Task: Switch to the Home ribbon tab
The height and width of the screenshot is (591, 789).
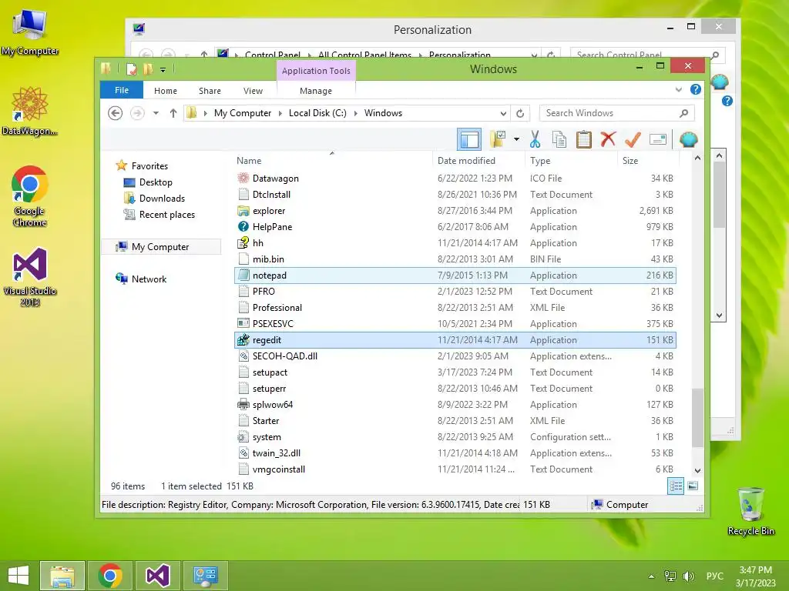Action: [166, 91]
